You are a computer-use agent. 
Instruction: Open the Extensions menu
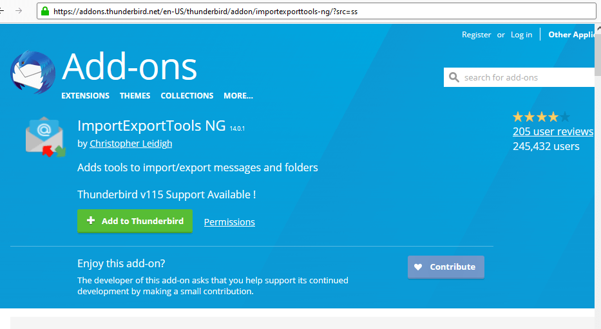[85, 96]
